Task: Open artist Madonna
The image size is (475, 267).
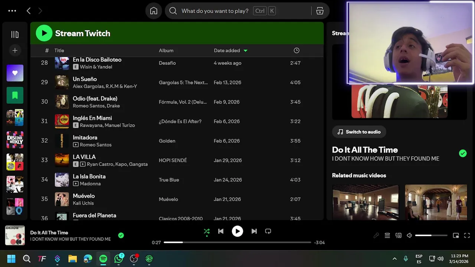Action: pos(90,184)
